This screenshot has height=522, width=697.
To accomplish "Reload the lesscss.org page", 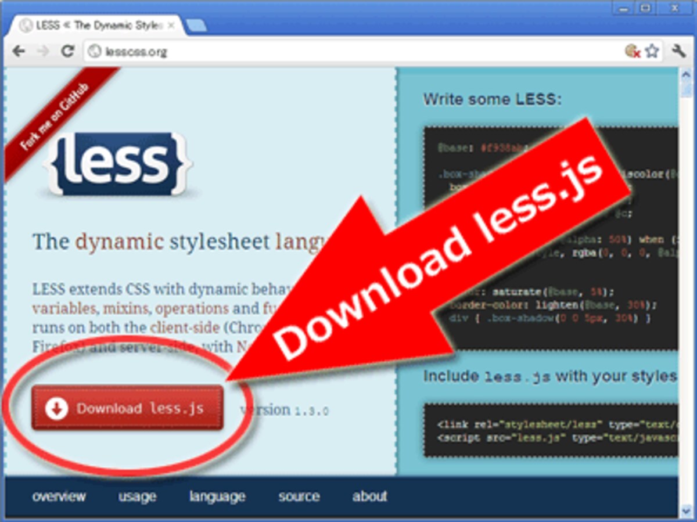I will tap(68, 52).
